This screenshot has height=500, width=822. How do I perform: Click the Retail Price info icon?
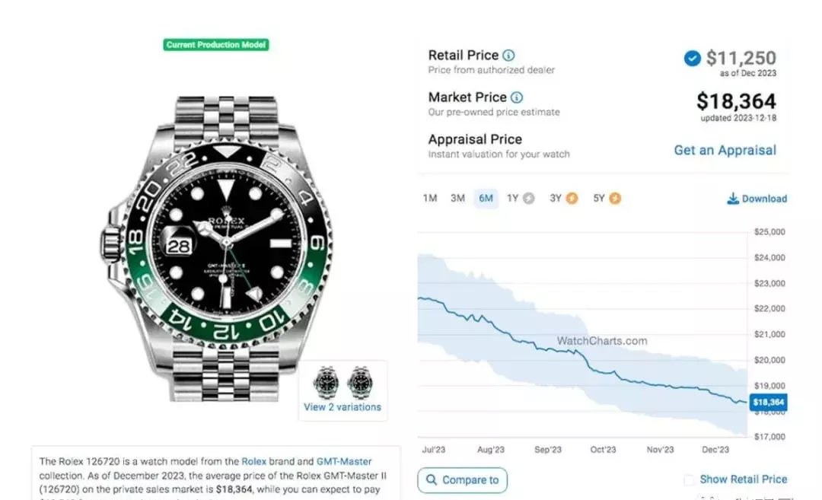coord(508,55)
